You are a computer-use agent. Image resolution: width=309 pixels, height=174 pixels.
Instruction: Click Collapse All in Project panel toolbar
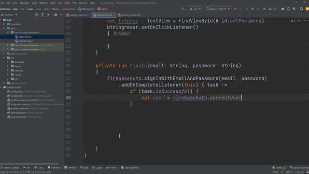pos(48,15)
